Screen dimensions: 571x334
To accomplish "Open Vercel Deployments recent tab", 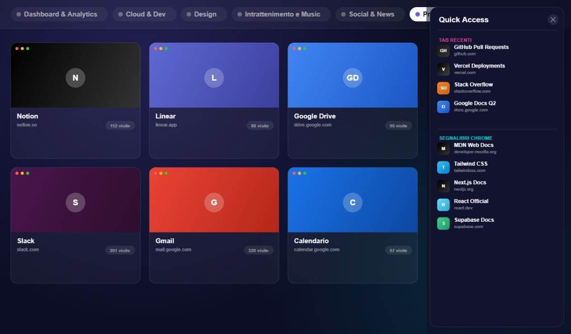I will 497,69.
